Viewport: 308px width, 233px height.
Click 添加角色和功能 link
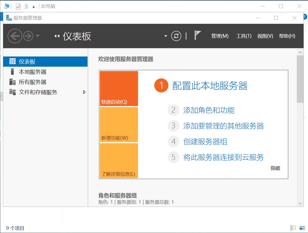click(x=209, y=110)
